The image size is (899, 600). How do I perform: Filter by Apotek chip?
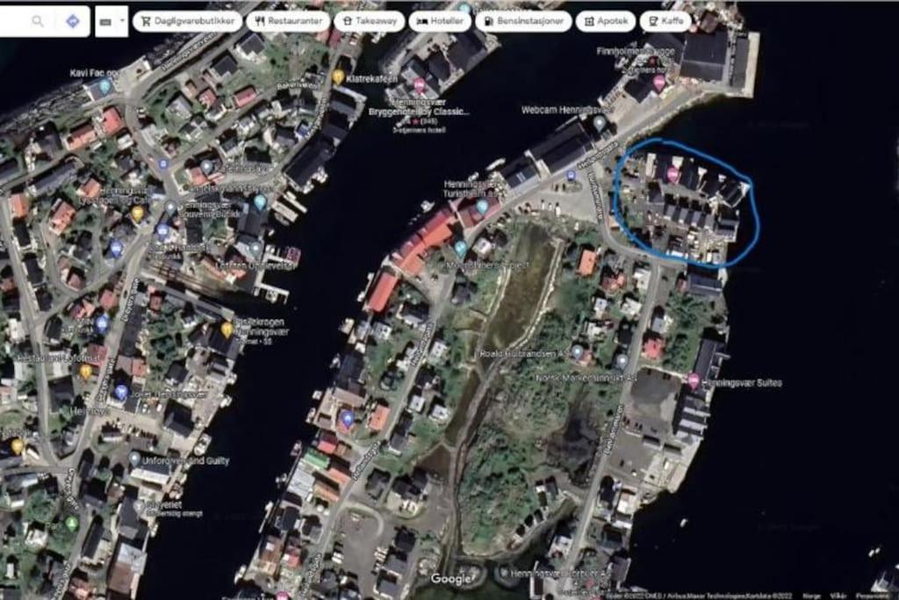[x=606, y=21]
